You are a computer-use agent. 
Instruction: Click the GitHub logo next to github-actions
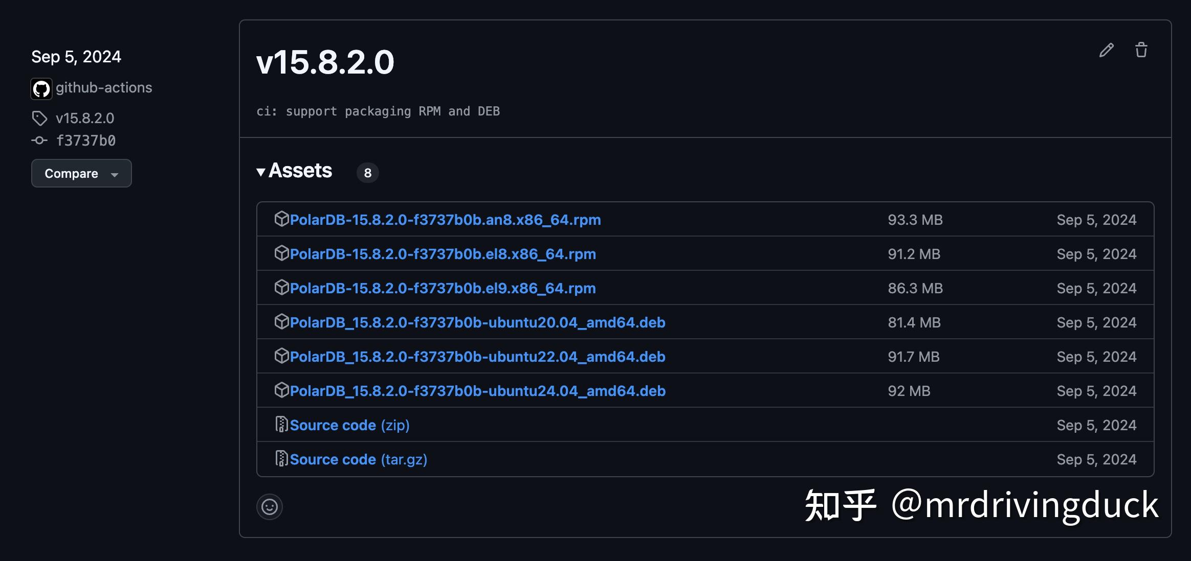(x=41, y=88)
